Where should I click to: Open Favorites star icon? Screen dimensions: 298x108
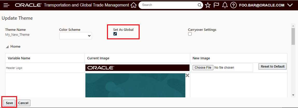point(208,5)
